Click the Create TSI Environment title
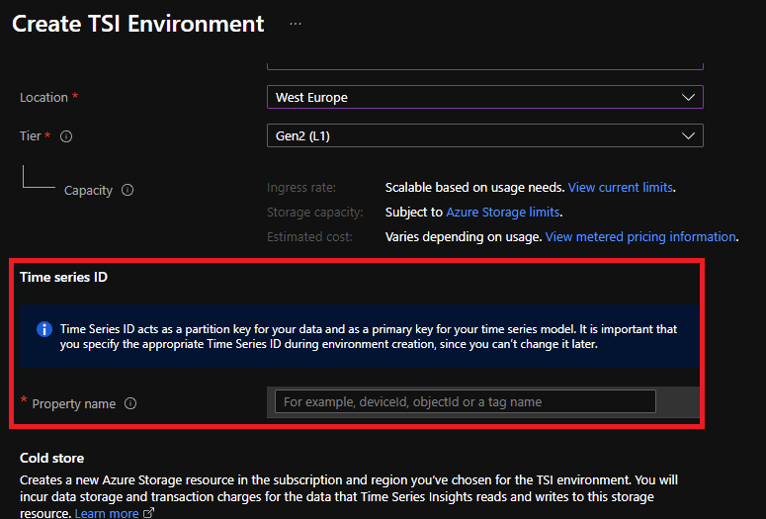The height and width of the screenshot is (519, 766). [138, 24]
